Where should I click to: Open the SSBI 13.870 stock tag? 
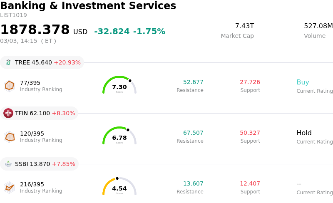point(39,164)
